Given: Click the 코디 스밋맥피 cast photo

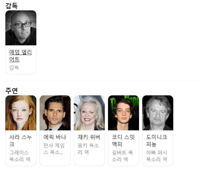Looking at the screenshot, I should click(123, 113).
